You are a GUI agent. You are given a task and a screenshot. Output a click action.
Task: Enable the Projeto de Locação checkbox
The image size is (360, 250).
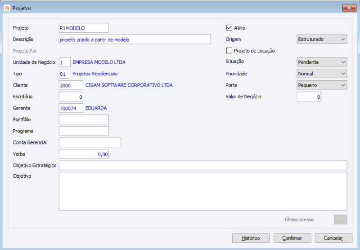click(229, 51)
